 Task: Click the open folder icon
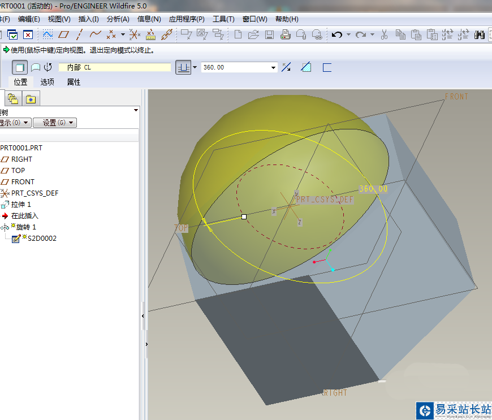253,34
